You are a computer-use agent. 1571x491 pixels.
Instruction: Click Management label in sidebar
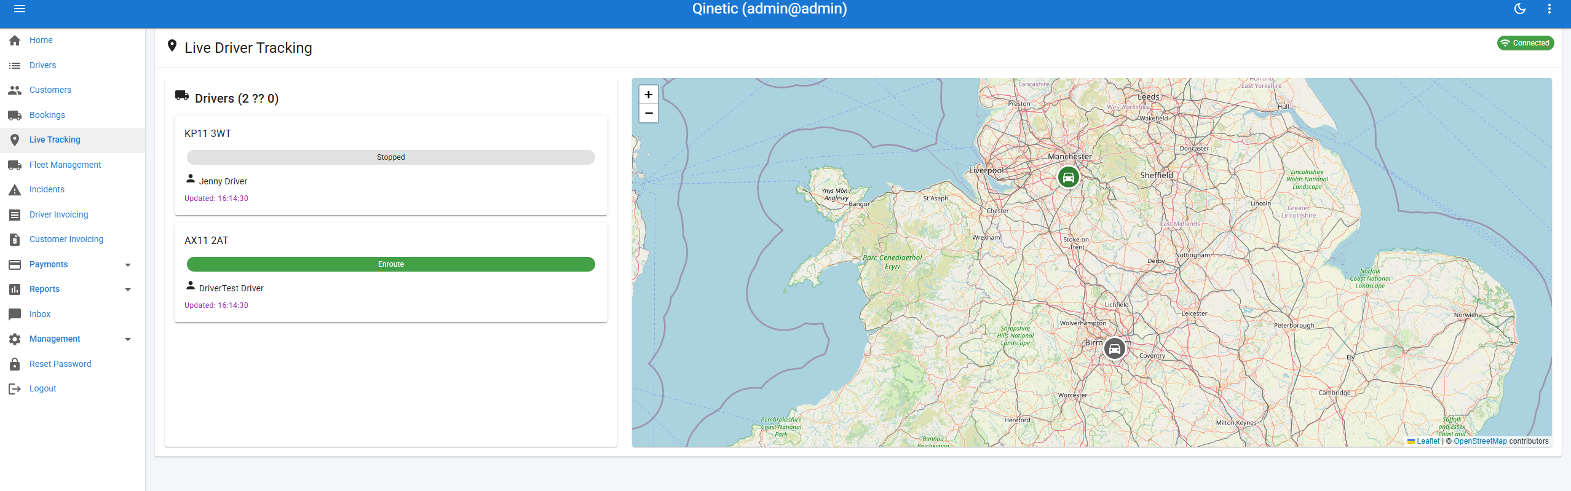55,339
